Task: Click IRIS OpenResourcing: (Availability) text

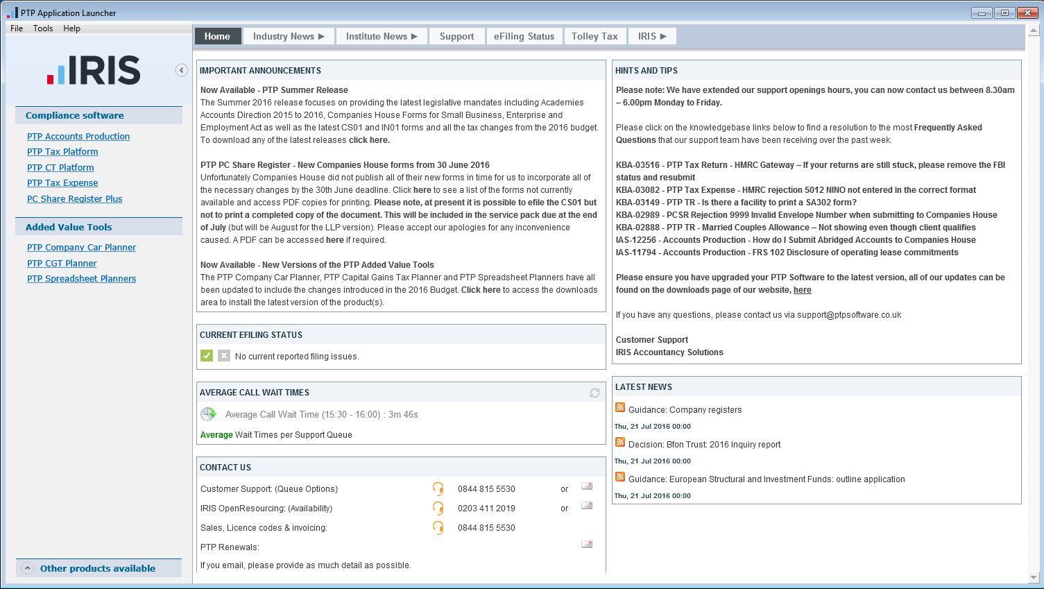Action: 266,509
